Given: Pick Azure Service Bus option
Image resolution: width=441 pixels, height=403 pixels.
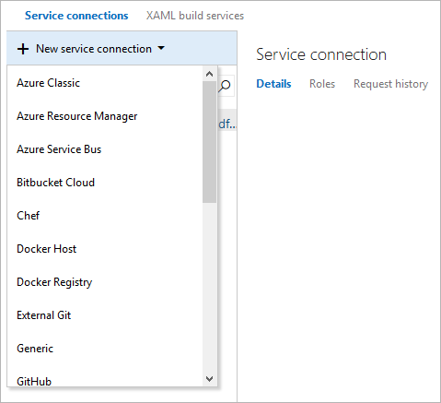Looking at the screenshot, I should [x=105, y=149].
